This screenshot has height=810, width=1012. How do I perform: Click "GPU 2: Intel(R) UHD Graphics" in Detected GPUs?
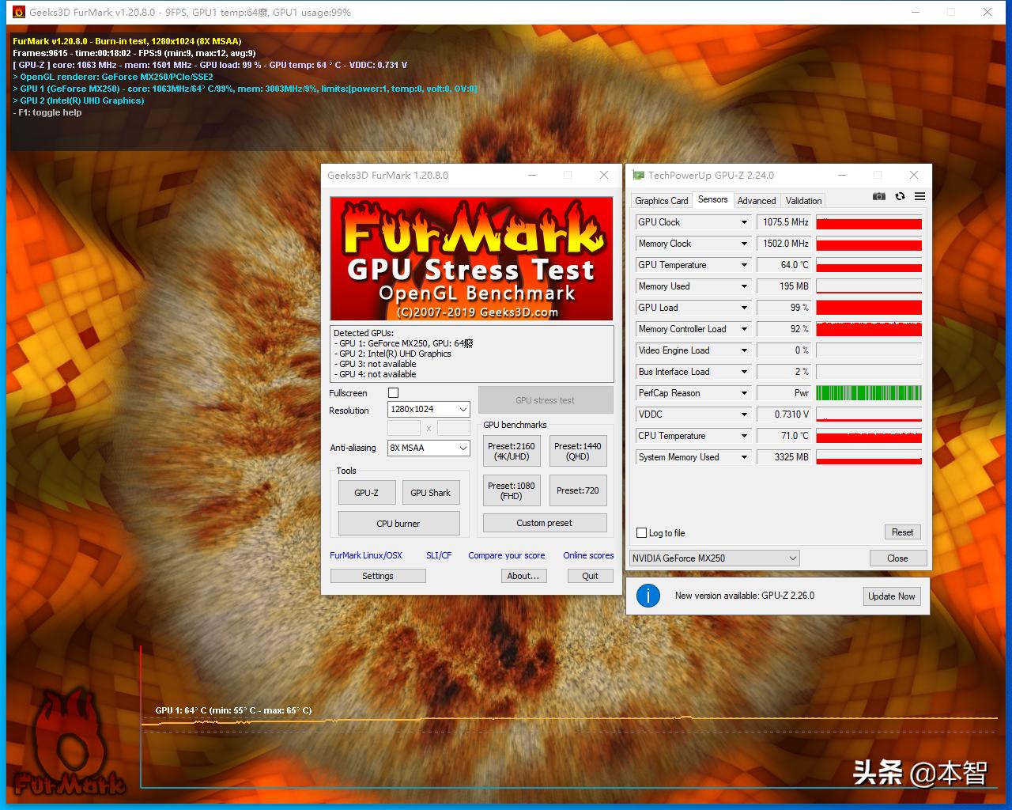point(392,354)
